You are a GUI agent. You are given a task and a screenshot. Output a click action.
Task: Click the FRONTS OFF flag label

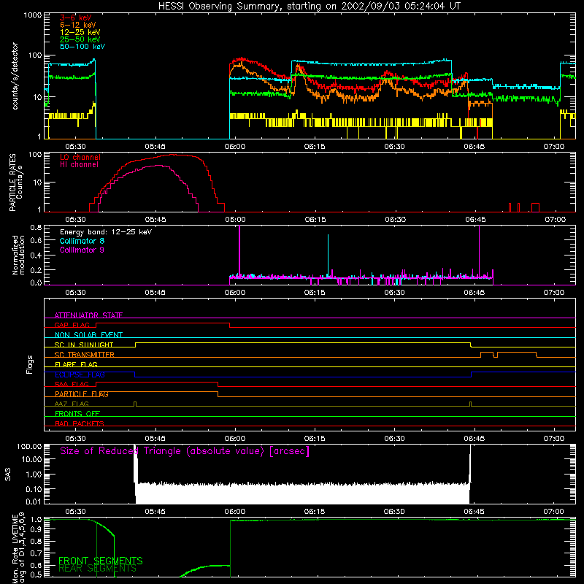(x=77, y=413)
